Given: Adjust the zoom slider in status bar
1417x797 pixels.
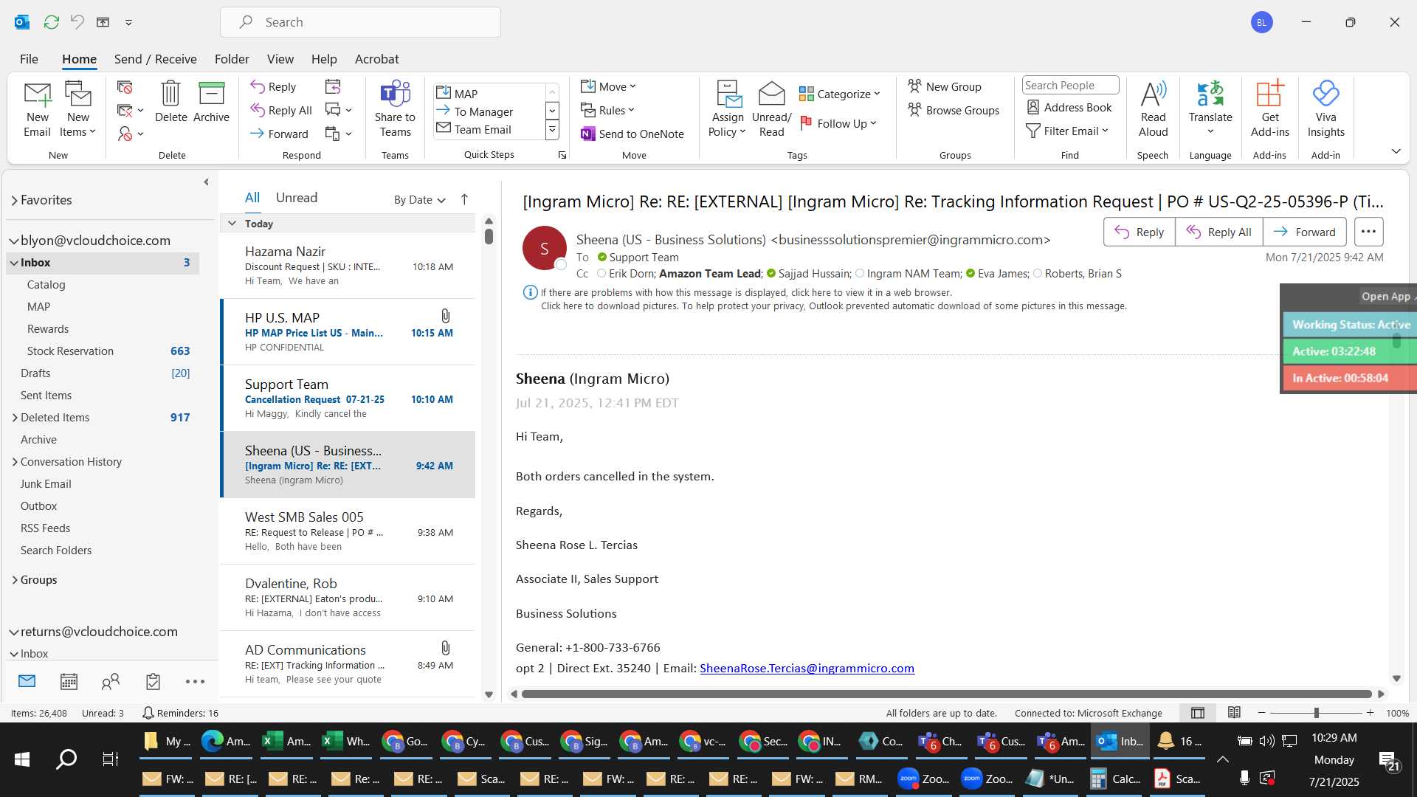Looking at the screenshot, I should [x=1316, y=713].
